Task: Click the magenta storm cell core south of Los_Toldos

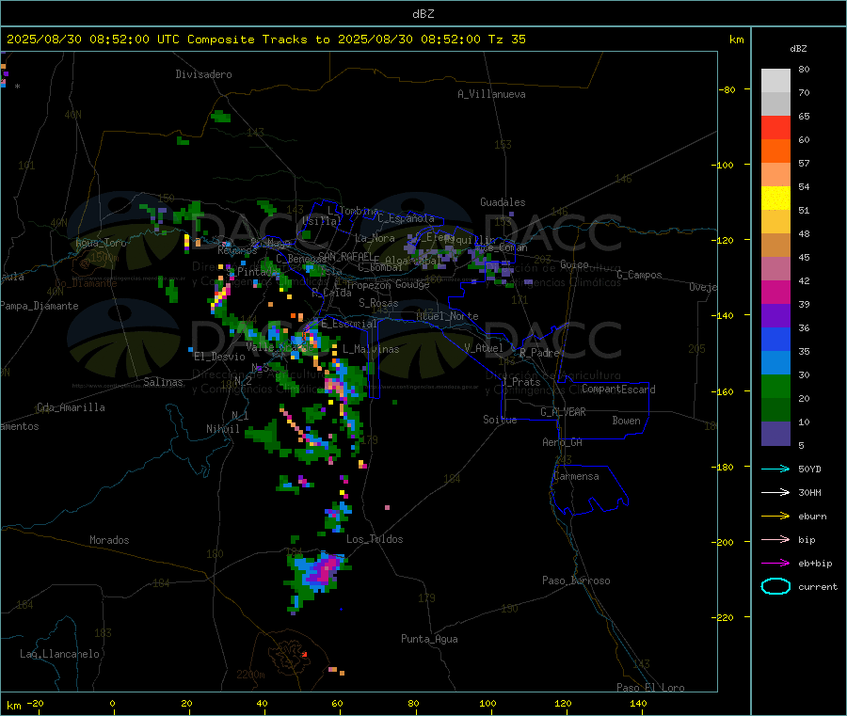Action: click(x=327, y=569)
